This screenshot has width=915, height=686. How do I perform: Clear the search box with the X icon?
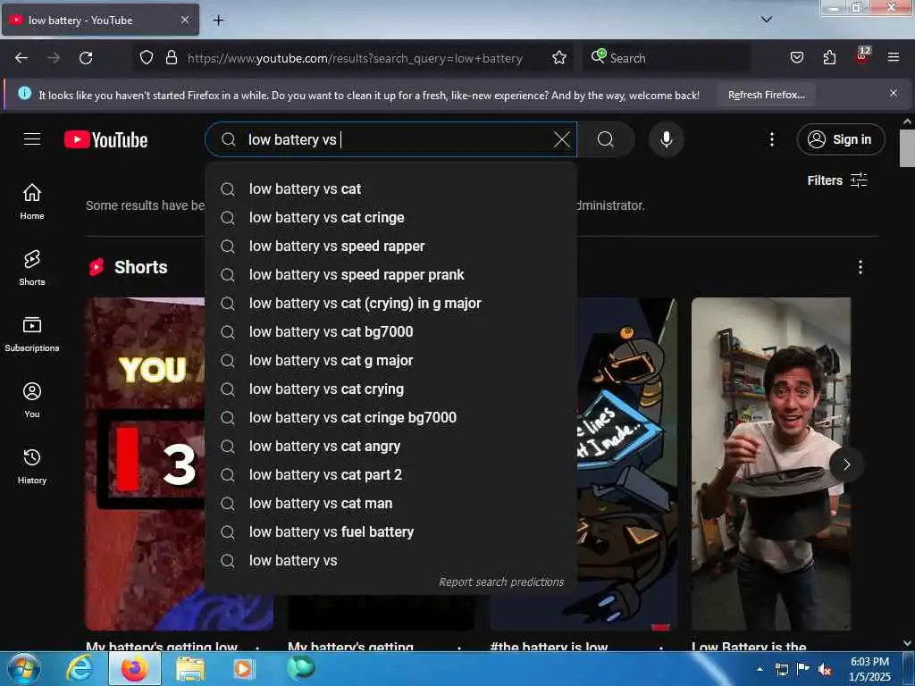click(561, 139)
